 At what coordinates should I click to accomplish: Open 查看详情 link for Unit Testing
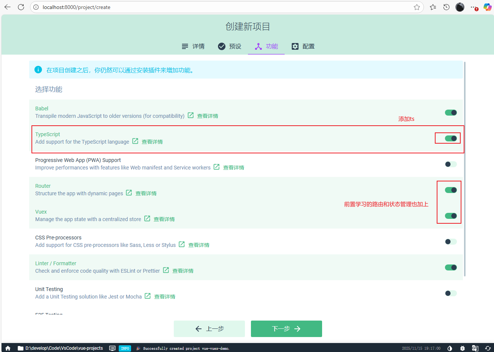click(x=165, y=297)
